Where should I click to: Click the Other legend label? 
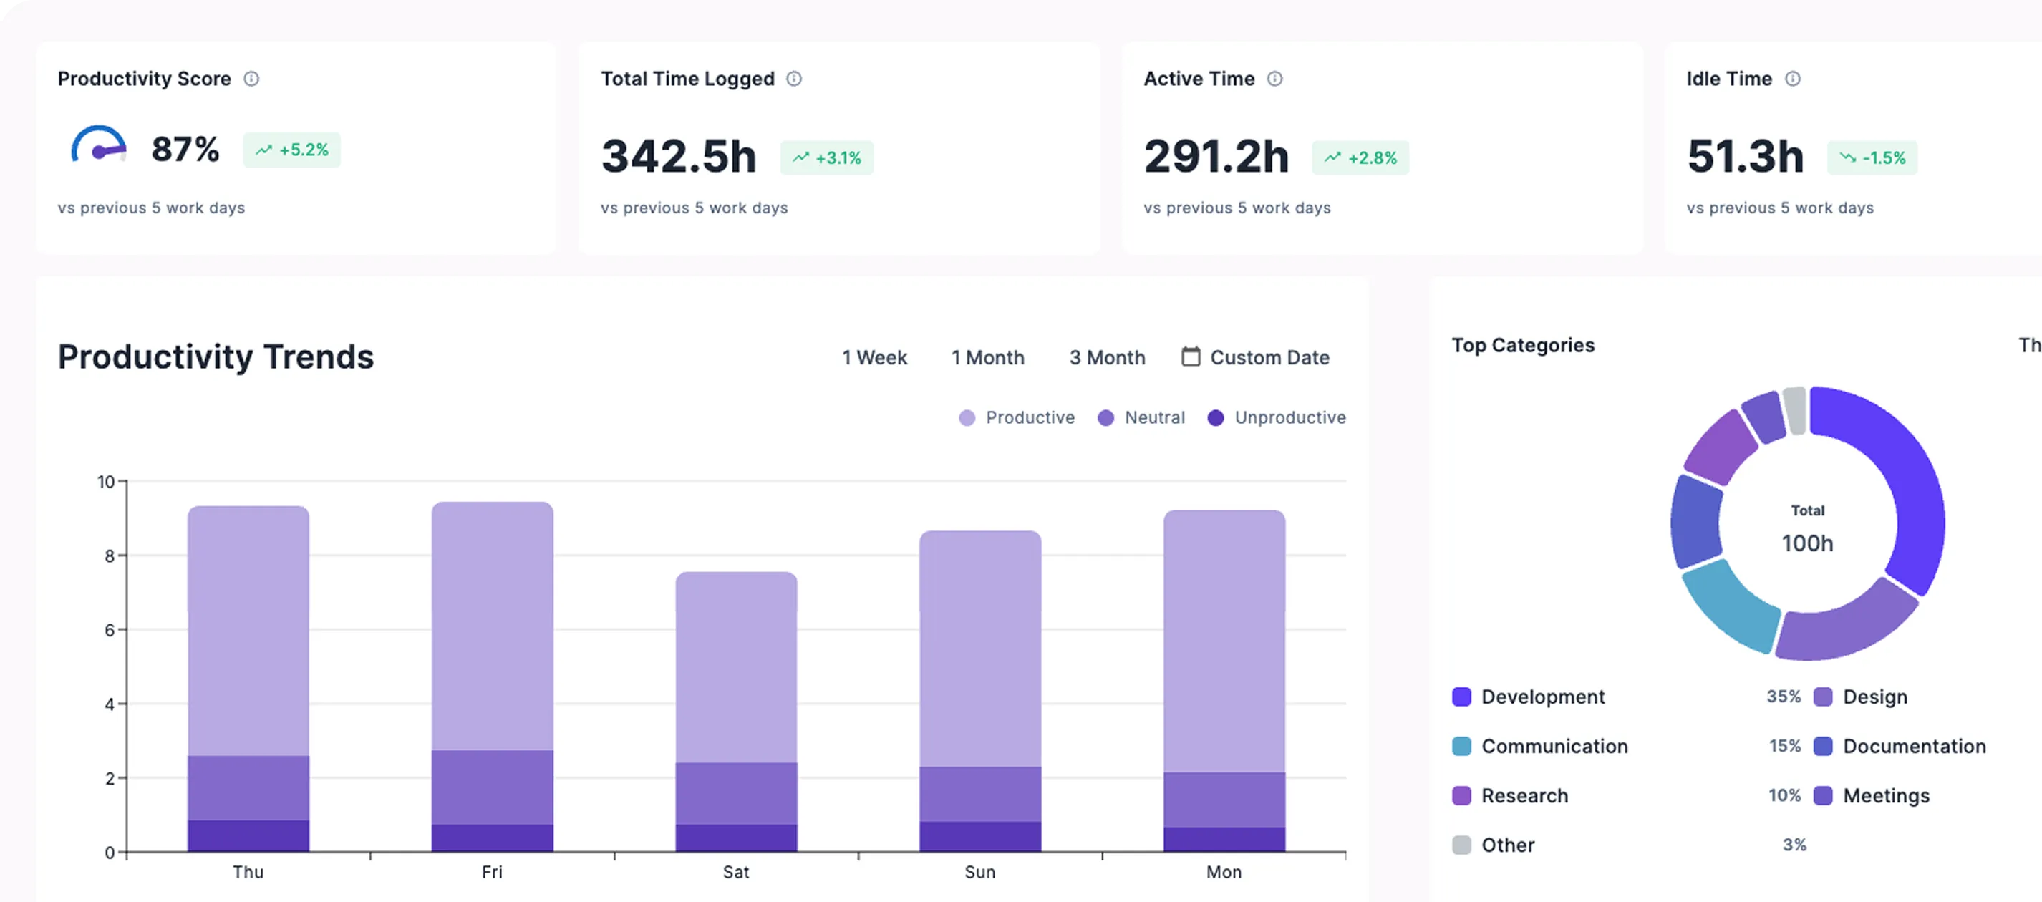[1508, 845]
